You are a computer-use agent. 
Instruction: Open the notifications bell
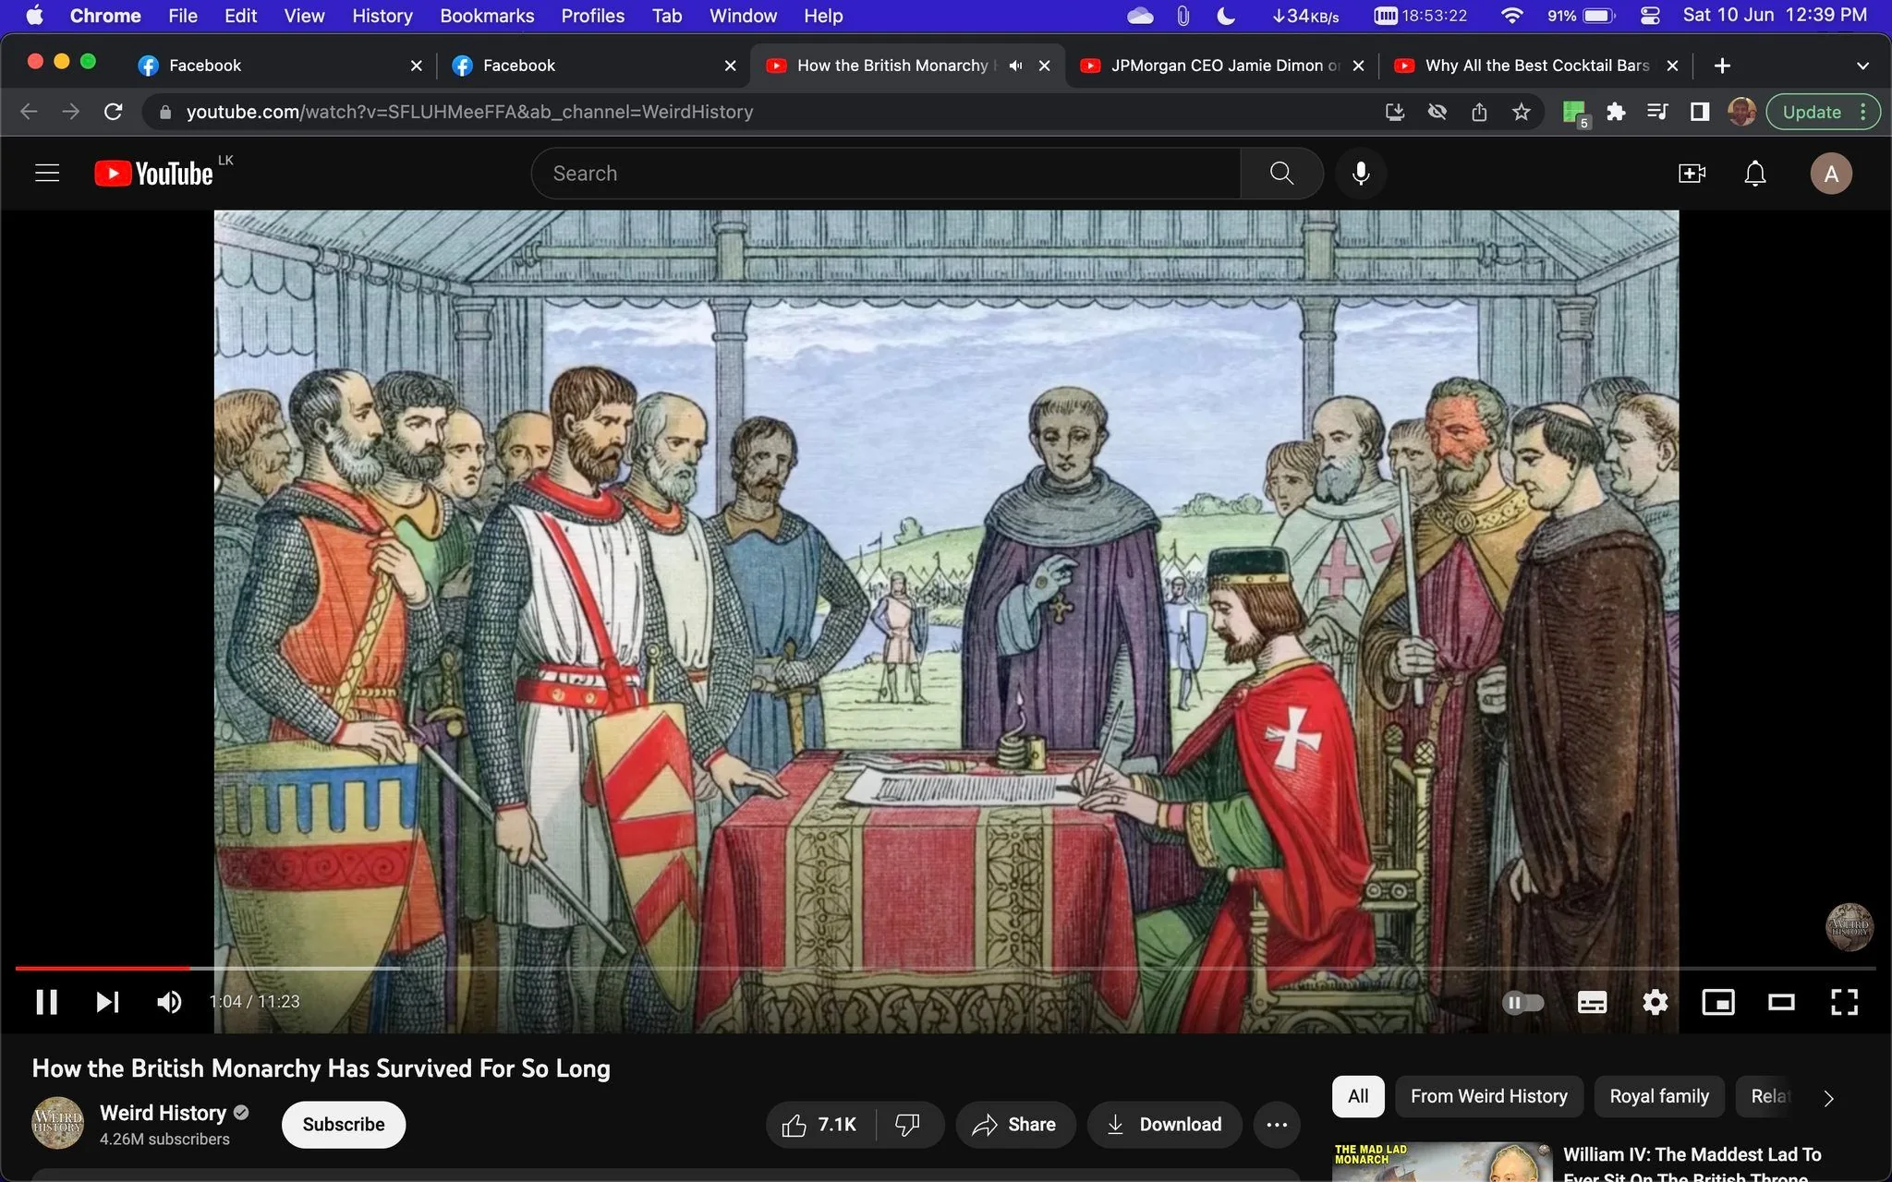[x=1754, y=173]
